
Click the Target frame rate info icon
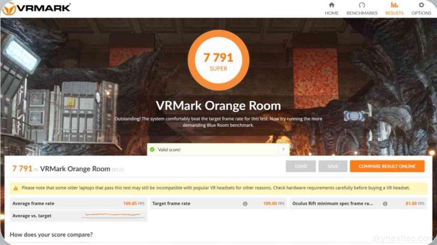coord(245,204)
